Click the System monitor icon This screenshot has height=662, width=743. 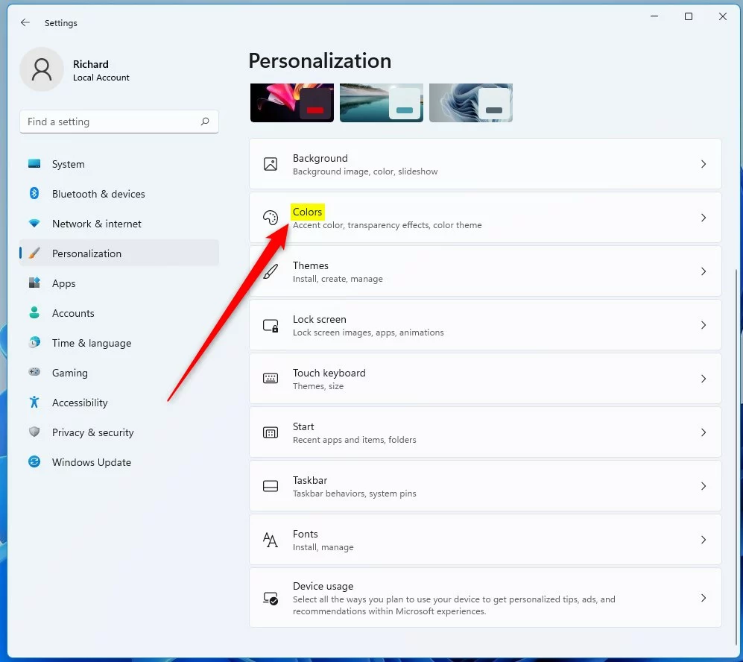(34, 164)
